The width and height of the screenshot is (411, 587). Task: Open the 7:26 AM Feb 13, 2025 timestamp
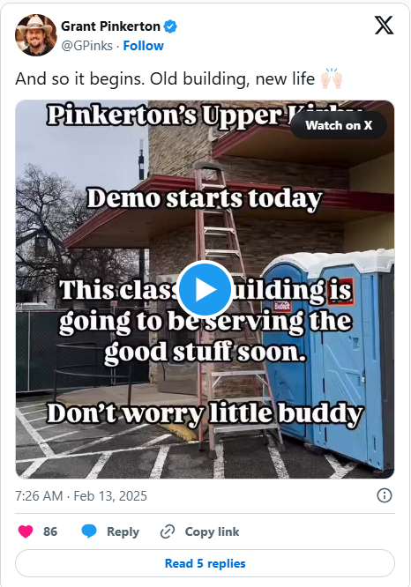pyautogui.click(x=81, y=495)
